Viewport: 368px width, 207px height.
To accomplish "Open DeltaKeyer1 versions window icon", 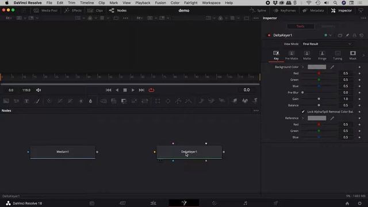I will coord(340,35).
